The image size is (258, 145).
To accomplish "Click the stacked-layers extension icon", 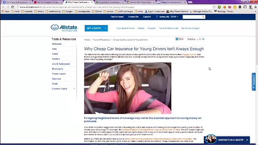I will pyautogui.click(x=240, y=7).
